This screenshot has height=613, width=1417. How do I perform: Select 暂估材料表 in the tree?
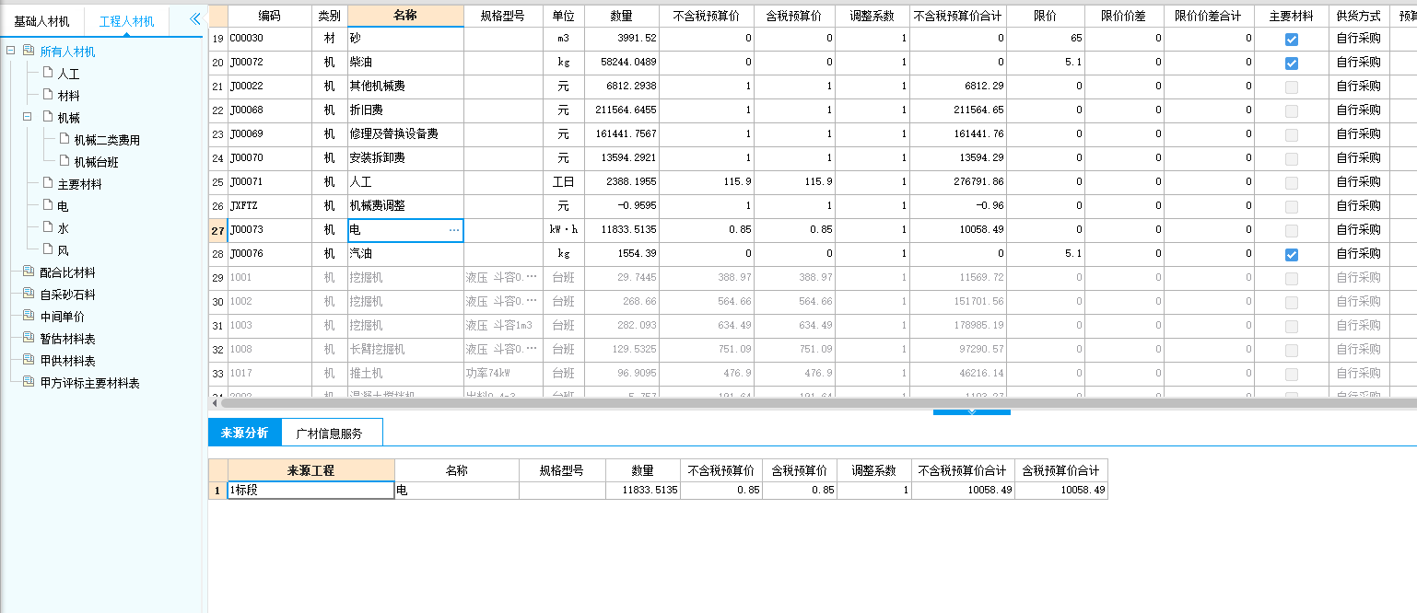(x=67, y=339)
